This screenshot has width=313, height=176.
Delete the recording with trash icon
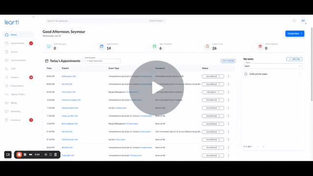(x=55, y=154)
